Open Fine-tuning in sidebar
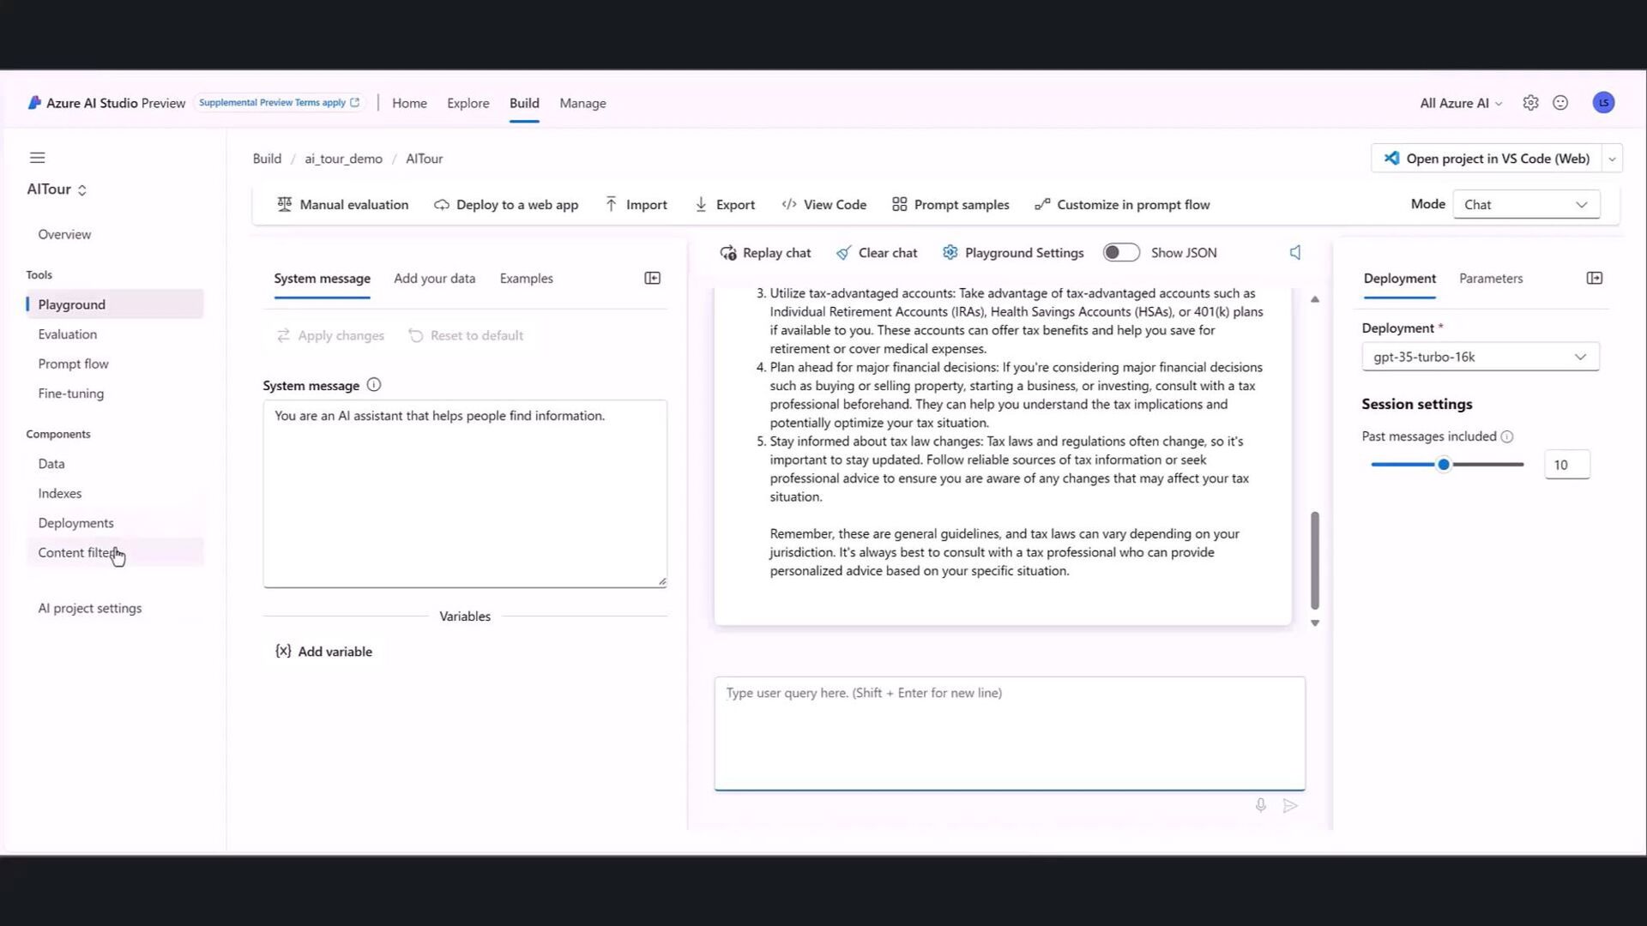The image size is (1647, 926). pyautogui.click(x=115, y=394)
